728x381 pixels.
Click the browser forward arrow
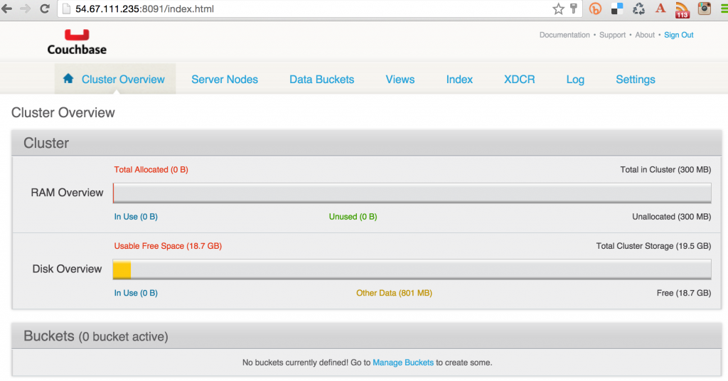pos(25,9)
